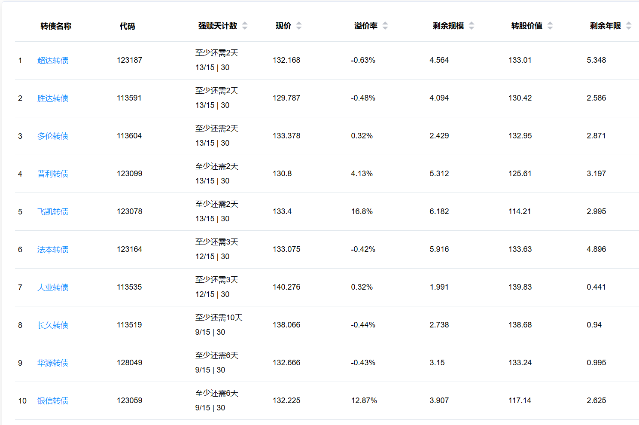Open 普利转债 details
Viewport: 639px width, 425px height.
pyautogui.click(x=53, y=174)
